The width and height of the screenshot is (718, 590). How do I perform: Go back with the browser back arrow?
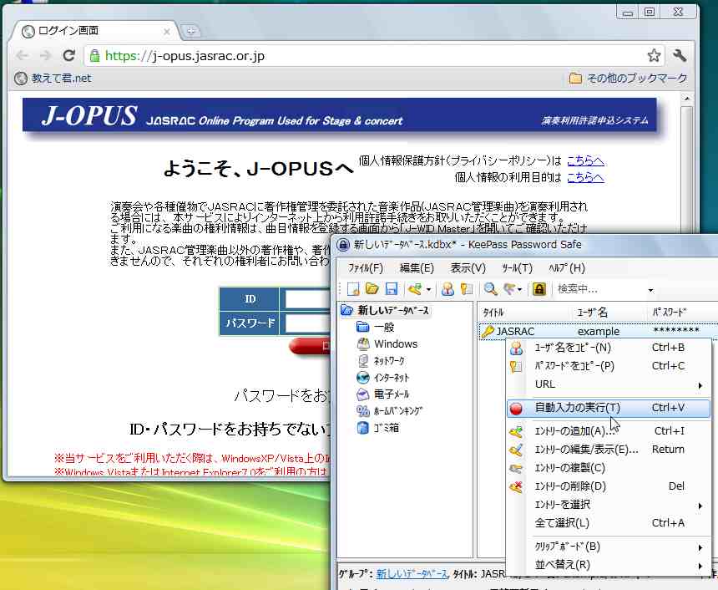coord(22,56)
